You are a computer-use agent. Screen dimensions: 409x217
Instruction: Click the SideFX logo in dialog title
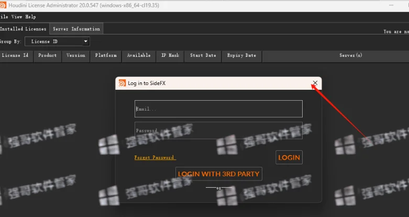[x=122, y=83]
